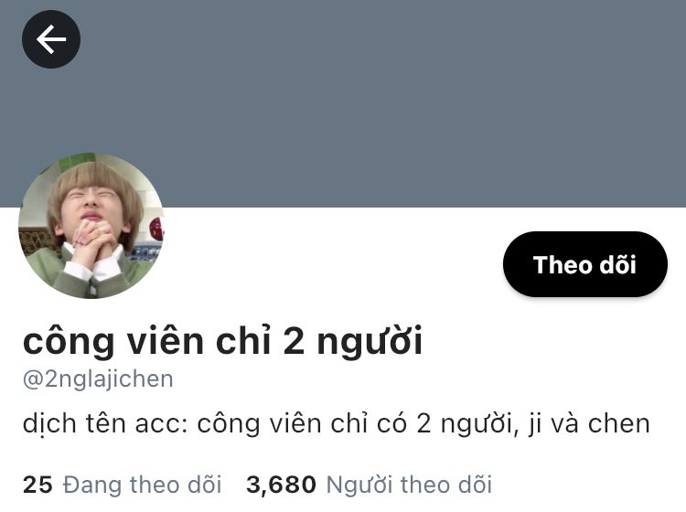Click the white arrow inside the dark circle

point(51,39)
